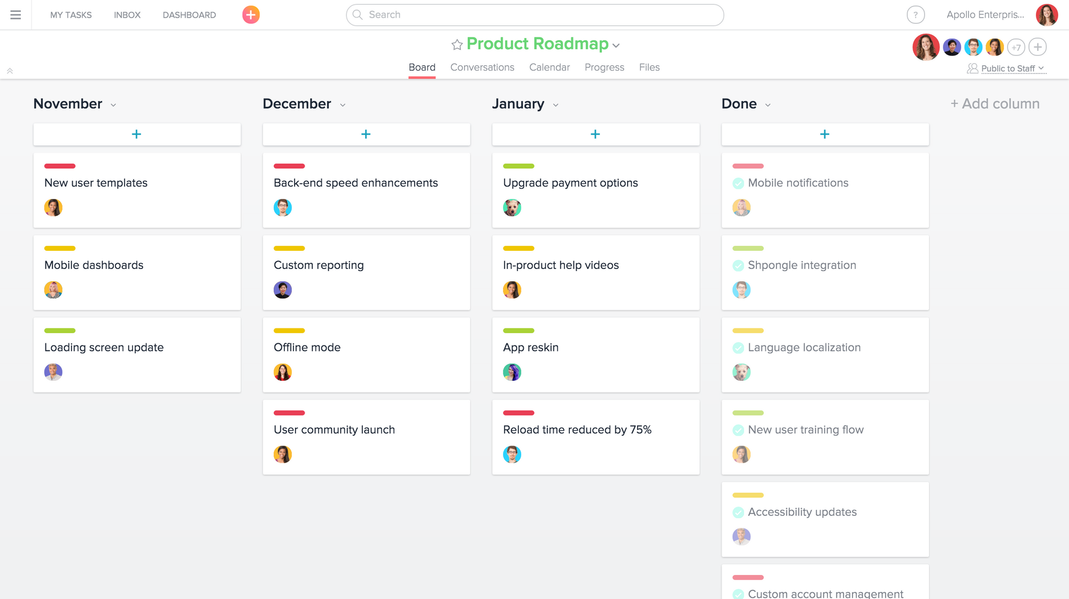Open the Apollo Enterprises workspace menu
Image resolution: width=1069 pixels, height=599 pixels.
coord(985,15)
